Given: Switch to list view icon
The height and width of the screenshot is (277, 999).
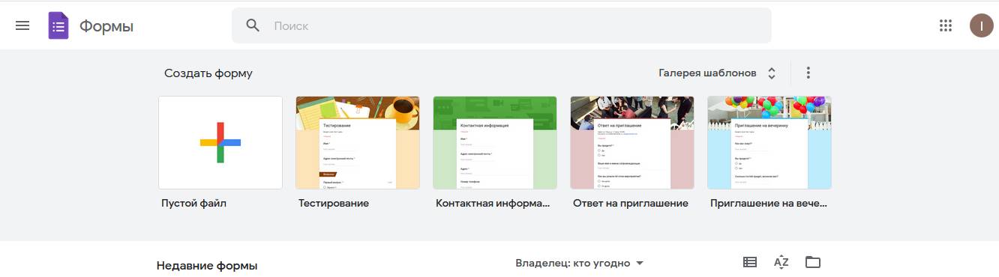Looking at the screenshot, I should 750,262.
